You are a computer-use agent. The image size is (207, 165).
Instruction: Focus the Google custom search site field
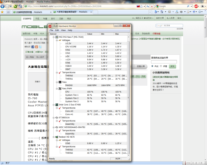(x=169, y=25)
